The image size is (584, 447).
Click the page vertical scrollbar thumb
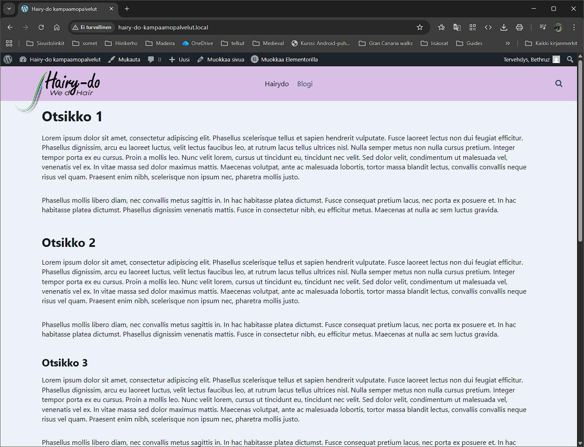[x=580, y=152]
